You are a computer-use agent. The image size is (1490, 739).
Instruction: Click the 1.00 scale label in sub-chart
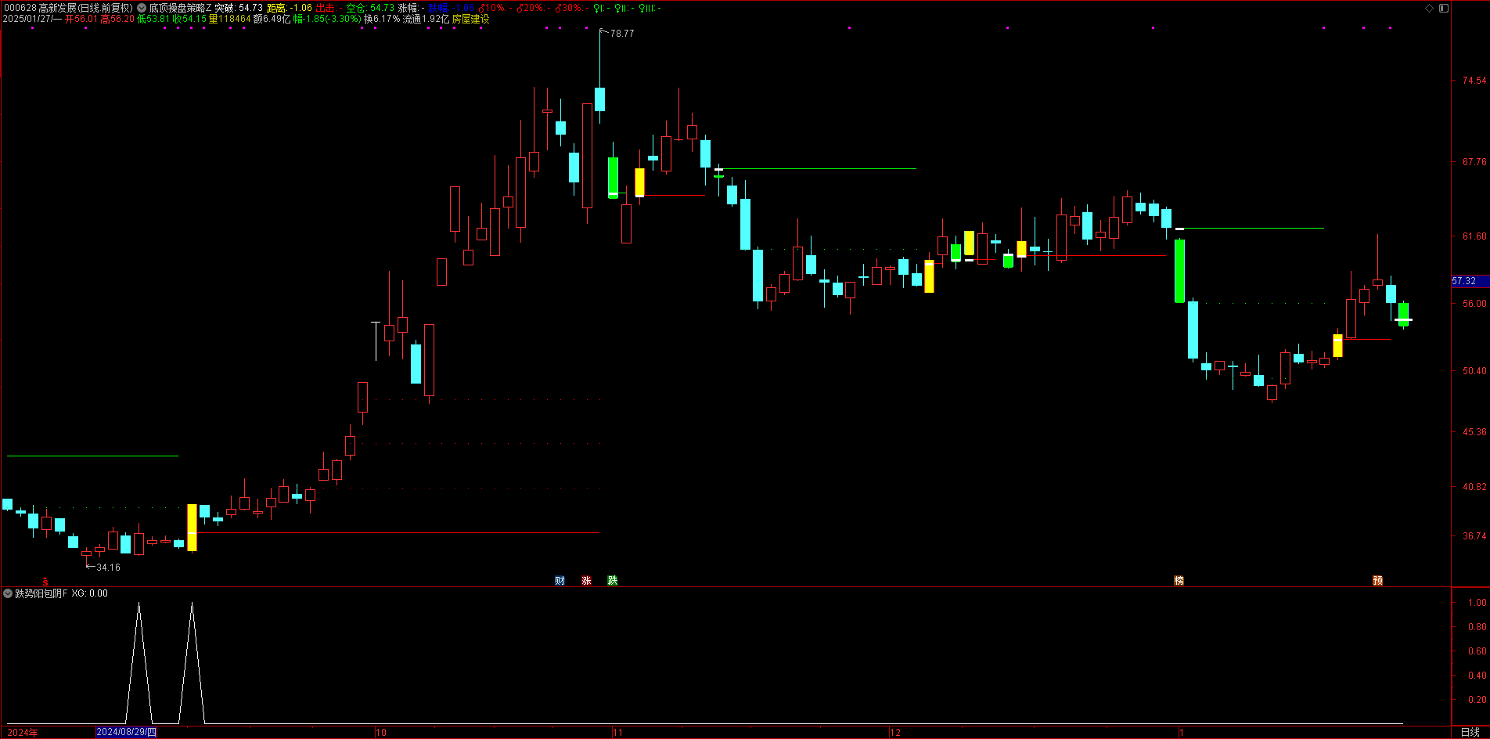pyautogui.click(x=1477, y=603)
